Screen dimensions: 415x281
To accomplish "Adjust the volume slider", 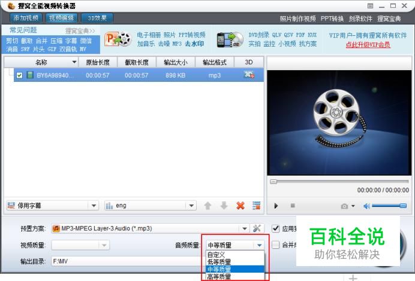I will pyautogui.click(x=389, y=206).
